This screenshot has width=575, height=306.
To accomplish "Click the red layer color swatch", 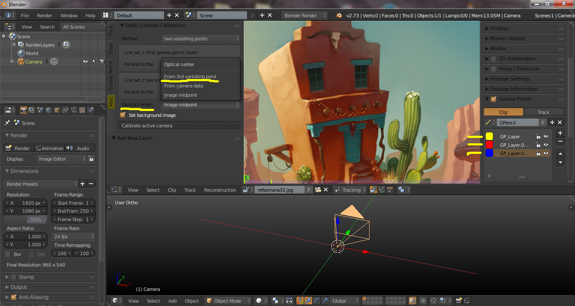I will coord(490,145).
